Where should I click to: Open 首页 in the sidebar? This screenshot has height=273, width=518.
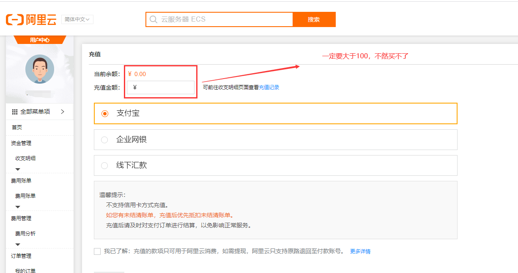click(17, 127)
